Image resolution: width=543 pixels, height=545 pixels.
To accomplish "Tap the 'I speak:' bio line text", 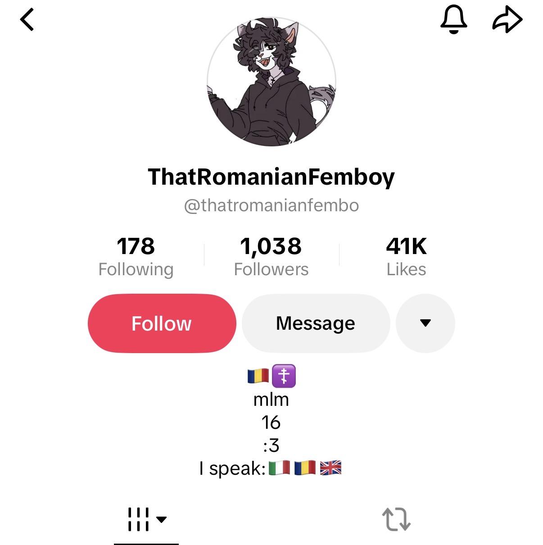I will 233,468.
